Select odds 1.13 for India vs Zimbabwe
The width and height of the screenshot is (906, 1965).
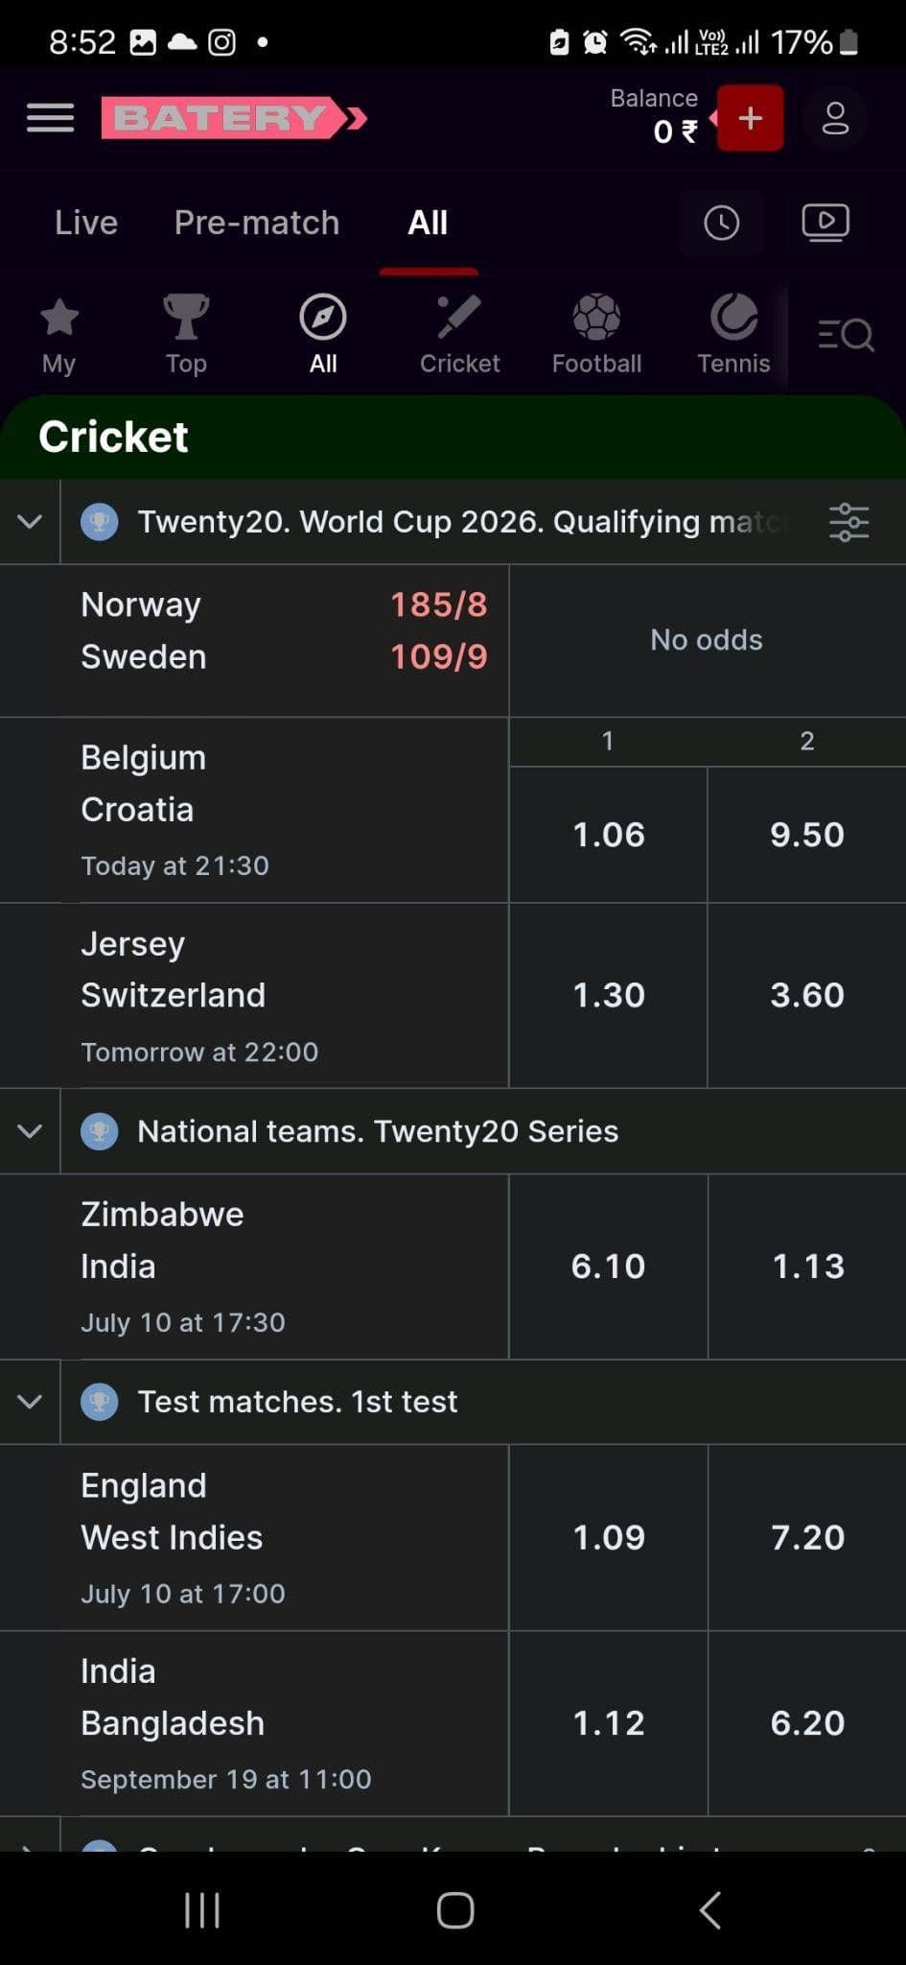(807, 1266)
